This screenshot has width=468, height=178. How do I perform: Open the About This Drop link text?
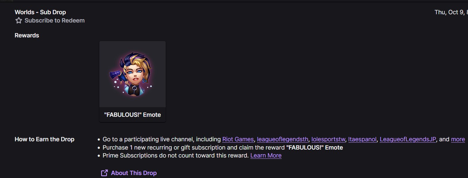(134, 173)
